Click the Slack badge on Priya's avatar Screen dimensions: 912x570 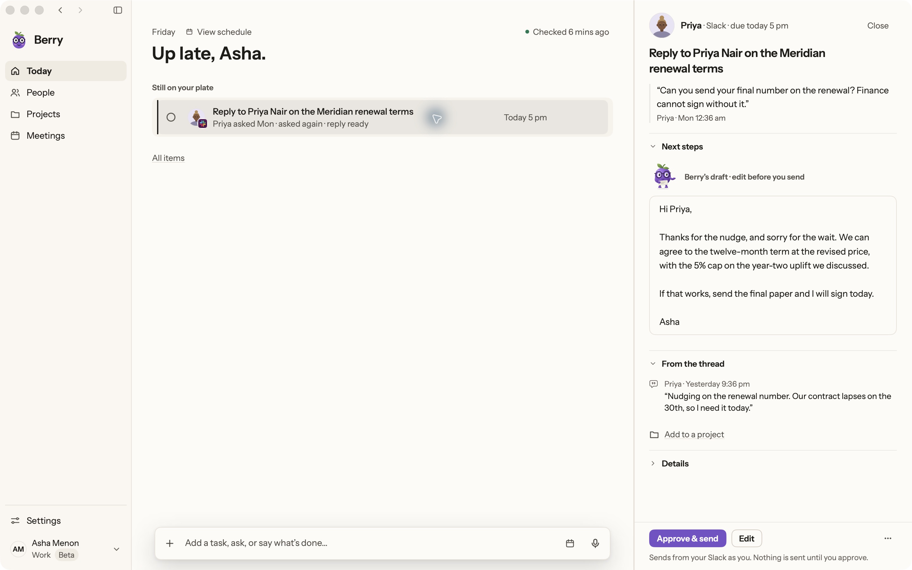point(203,123)
